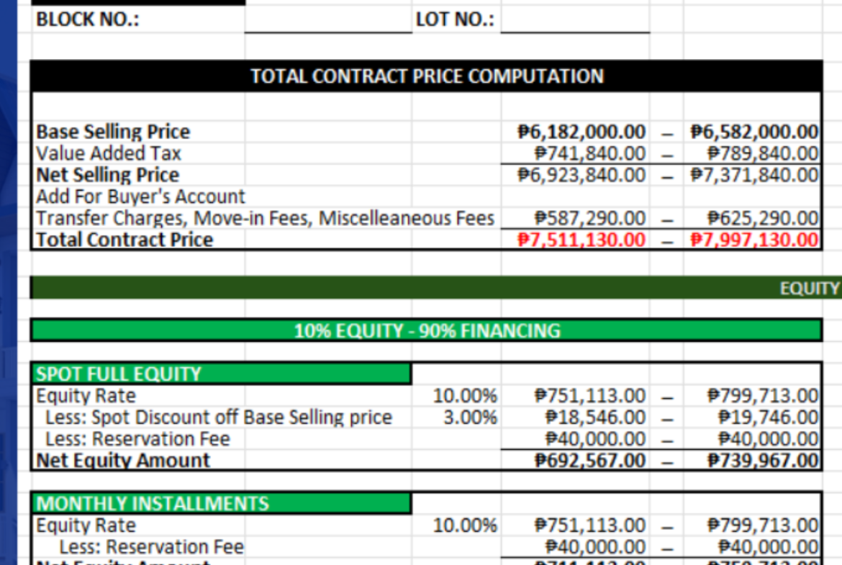Select the red ₱7,997,130.00 total contract price
This screenshot has width=842, height=565.
pyautogui.click(x=753, y=240)
